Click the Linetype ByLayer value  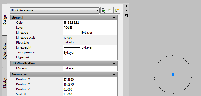pyautogui.click(x=90, y=33)
